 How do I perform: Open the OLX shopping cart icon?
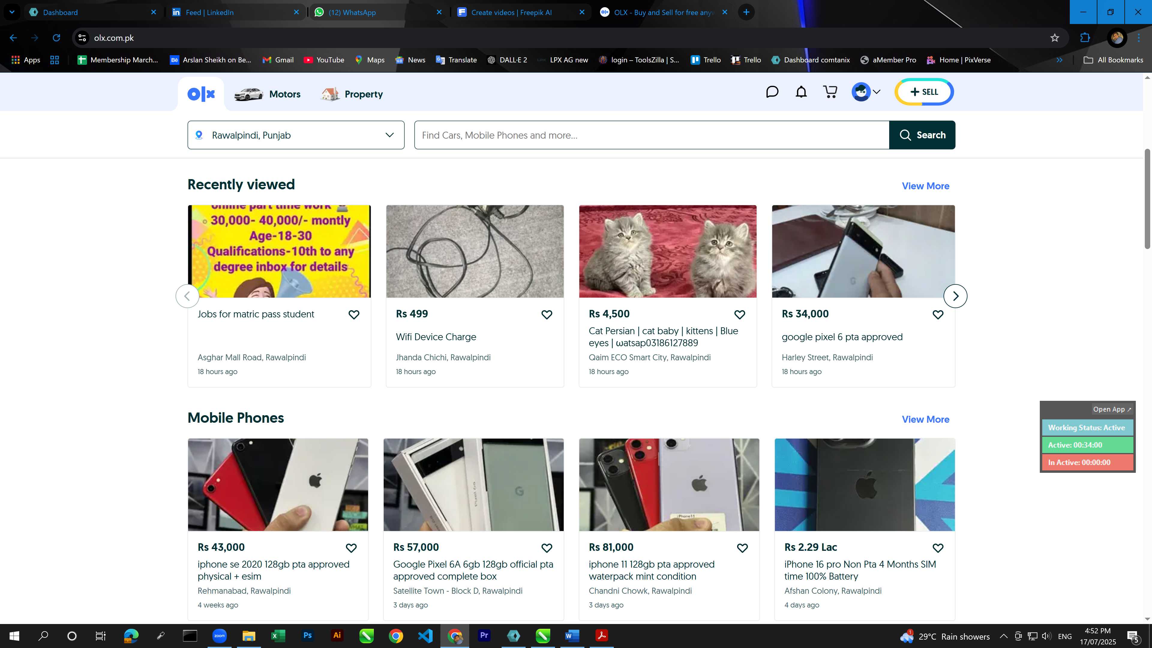[830, 92]
